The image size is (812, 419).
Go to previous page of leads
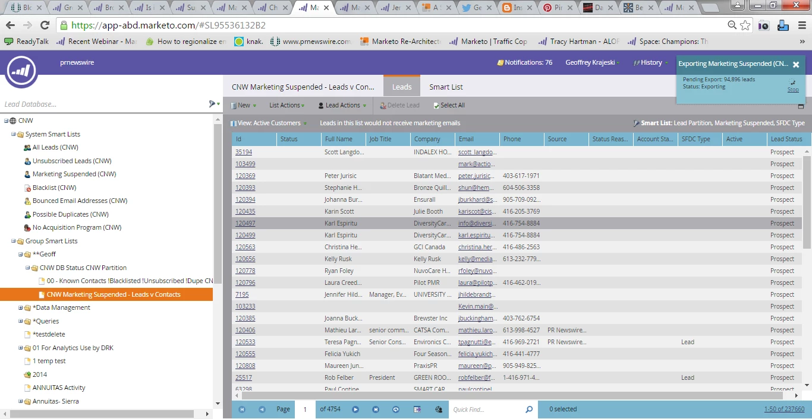pyautogui.click(x=262, y=410)
